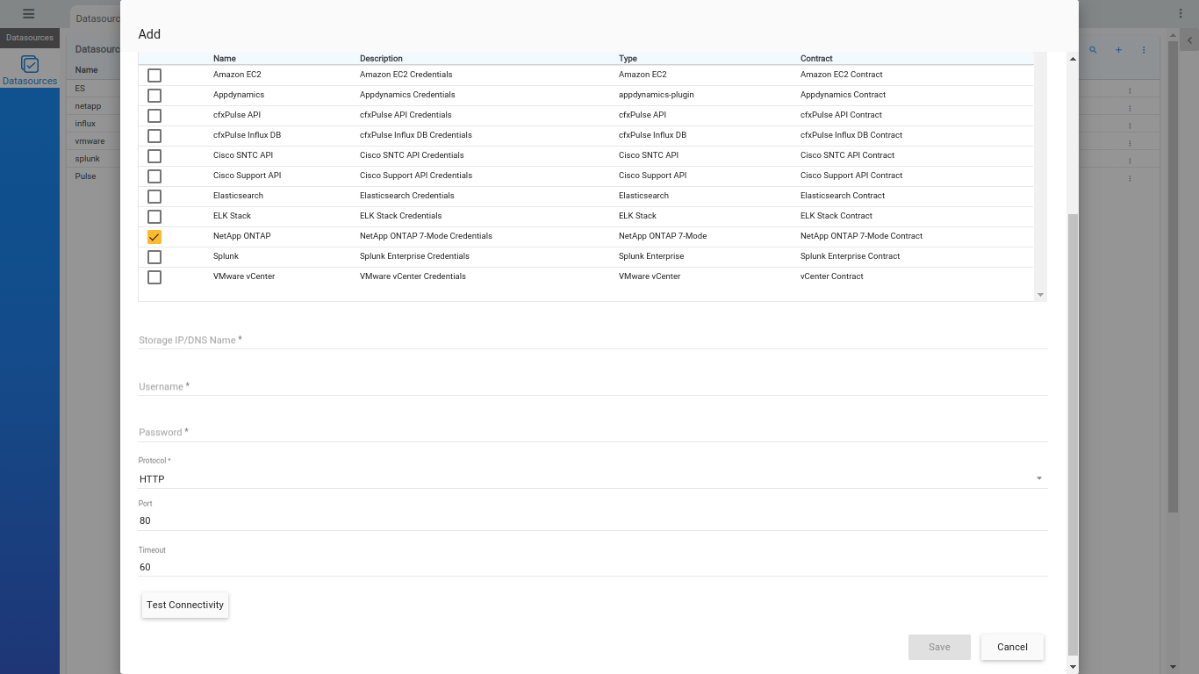Screen dimensions: 1199x674
Task: Open the hamburger menu behind the dialog
Action: coord(28,14)
